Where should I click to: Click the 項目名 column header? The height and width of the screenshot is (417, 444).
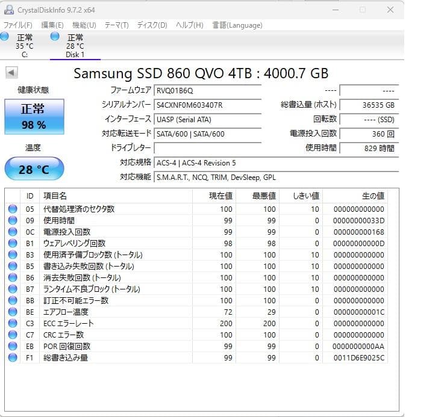click(x=116, y=196)
